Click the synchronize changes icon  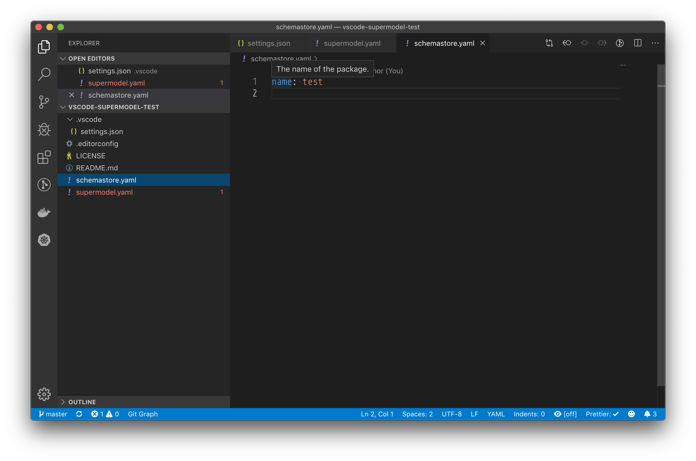coord(79,414)
